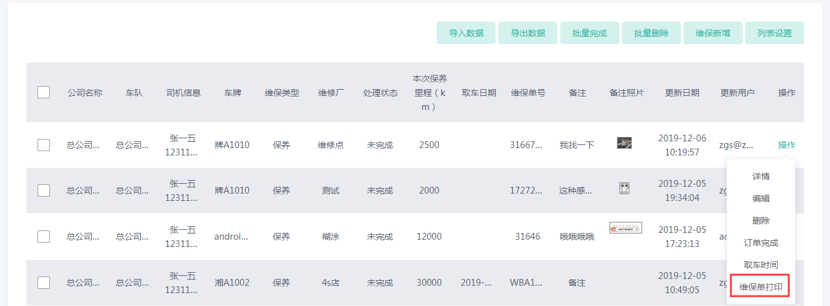830x306 pixels.
Task: View the remark photo in the 糊涂 row
Action: click(x=626, y=228)
